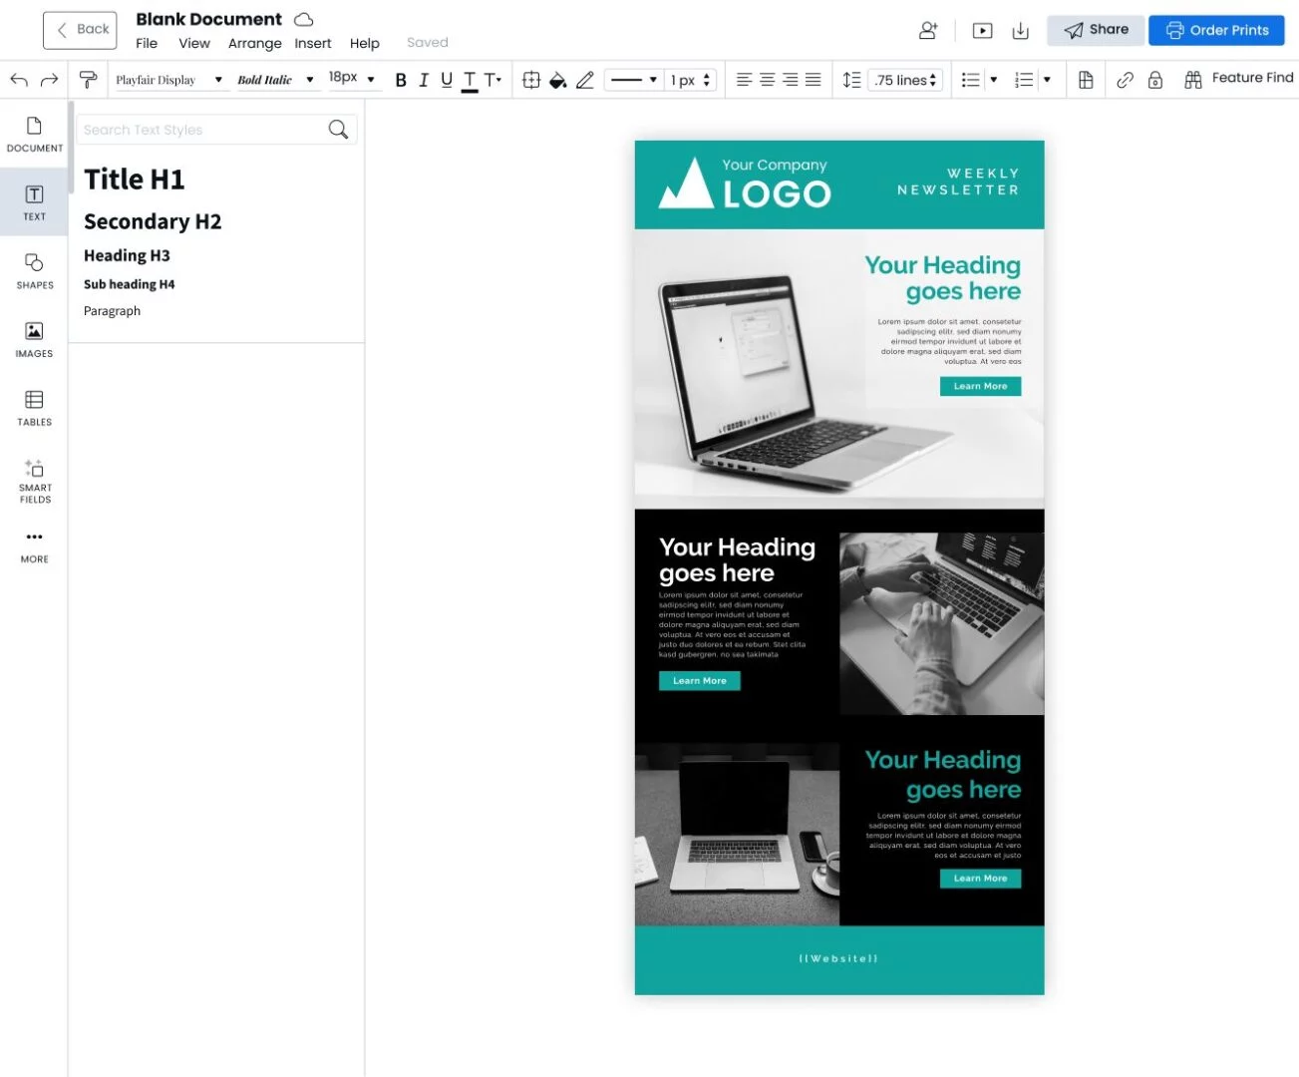Click the lock element icon
Screen dimensions: 1299x1077
1155,80
